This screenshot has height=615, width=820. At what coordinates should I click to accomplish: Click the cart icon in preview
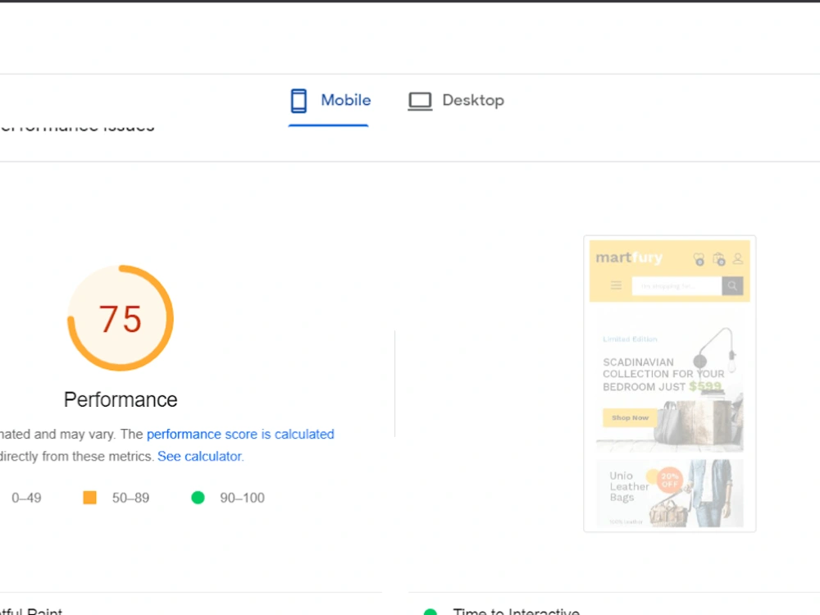718,259
